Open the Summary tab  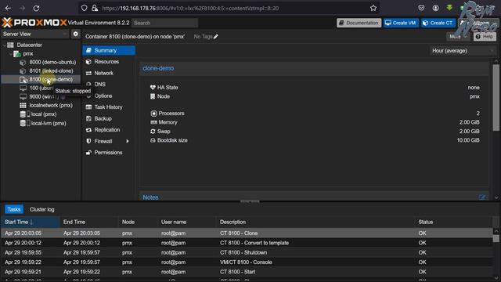click(x=109, y=50)
